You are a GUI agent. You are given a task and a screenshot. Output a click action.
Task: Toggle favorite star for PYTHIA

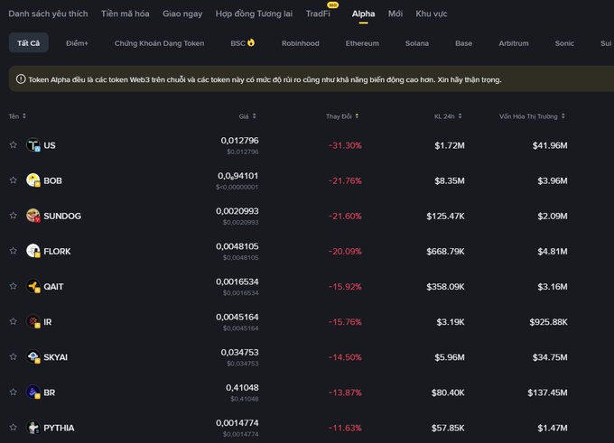(x=14, y=427)
